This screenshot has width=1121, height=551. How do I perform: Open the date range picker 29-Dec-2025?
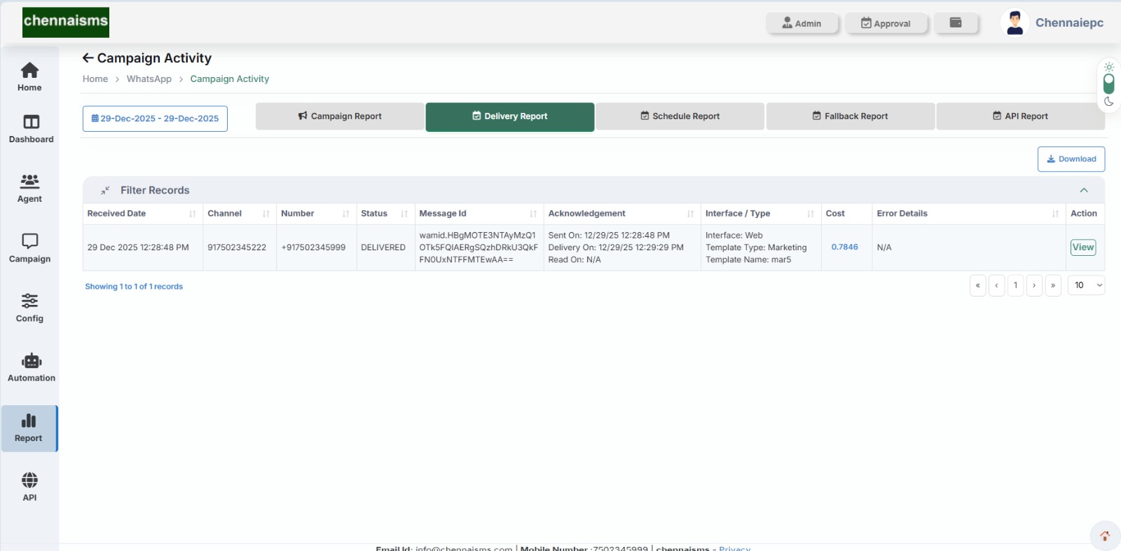pyautogui.click(x=155, y=118)
